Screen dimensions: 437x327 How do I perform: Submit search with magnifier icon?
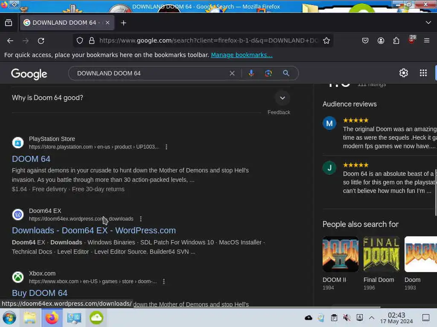286,73
